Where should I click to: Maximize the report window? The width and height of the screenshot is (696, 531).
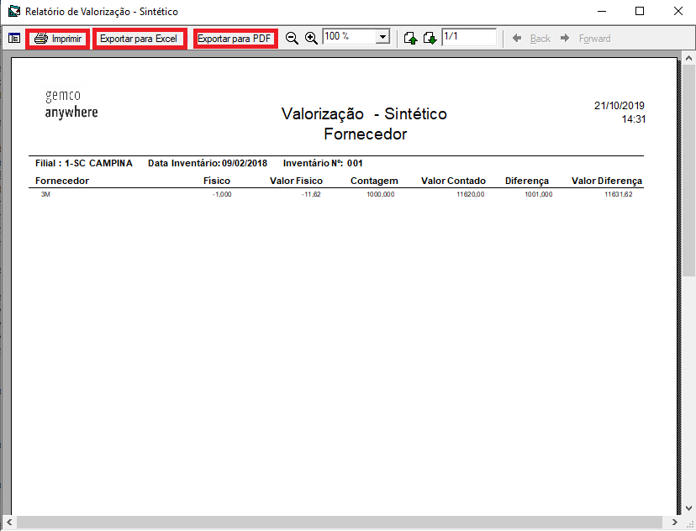(640, 11)
